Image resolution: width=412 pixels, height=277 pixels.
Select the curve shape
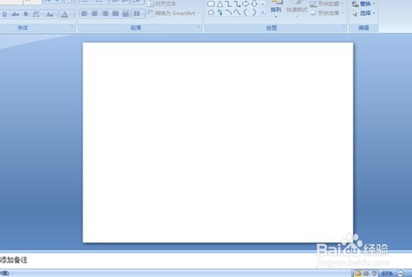coord(238,12)
